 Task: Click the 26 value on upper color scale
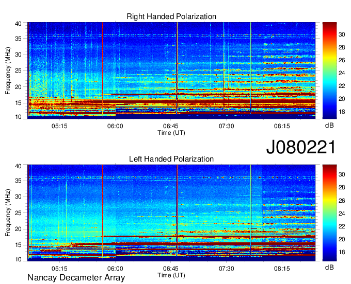[x=342, y=60]
